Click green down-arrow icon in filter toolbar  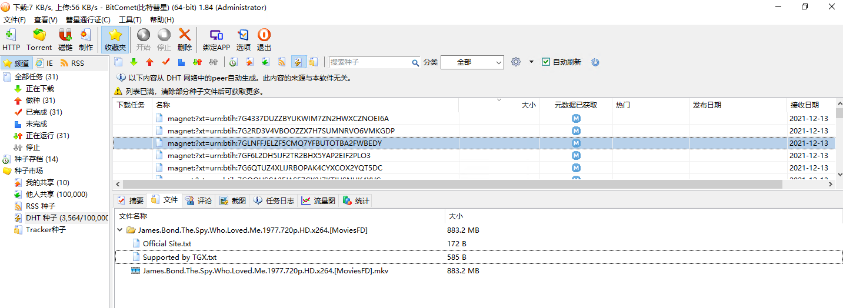[x=134, y=62]
